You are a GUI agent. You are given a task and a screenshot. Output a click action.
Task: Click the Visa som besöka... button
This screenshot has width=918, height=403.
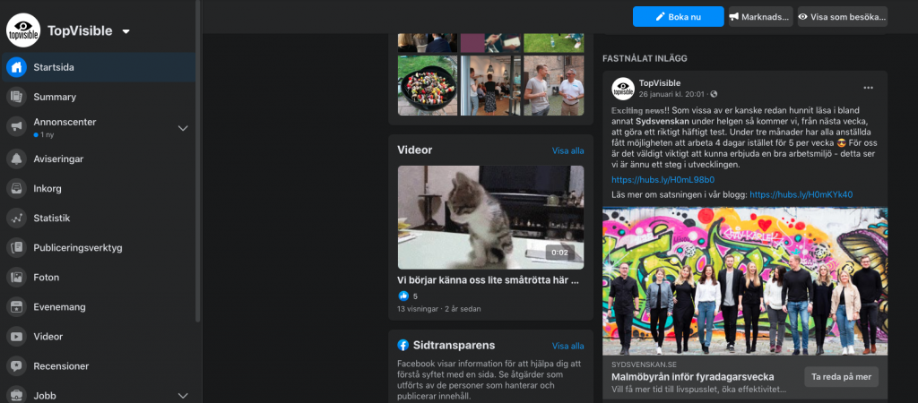(x=842, y=17)
